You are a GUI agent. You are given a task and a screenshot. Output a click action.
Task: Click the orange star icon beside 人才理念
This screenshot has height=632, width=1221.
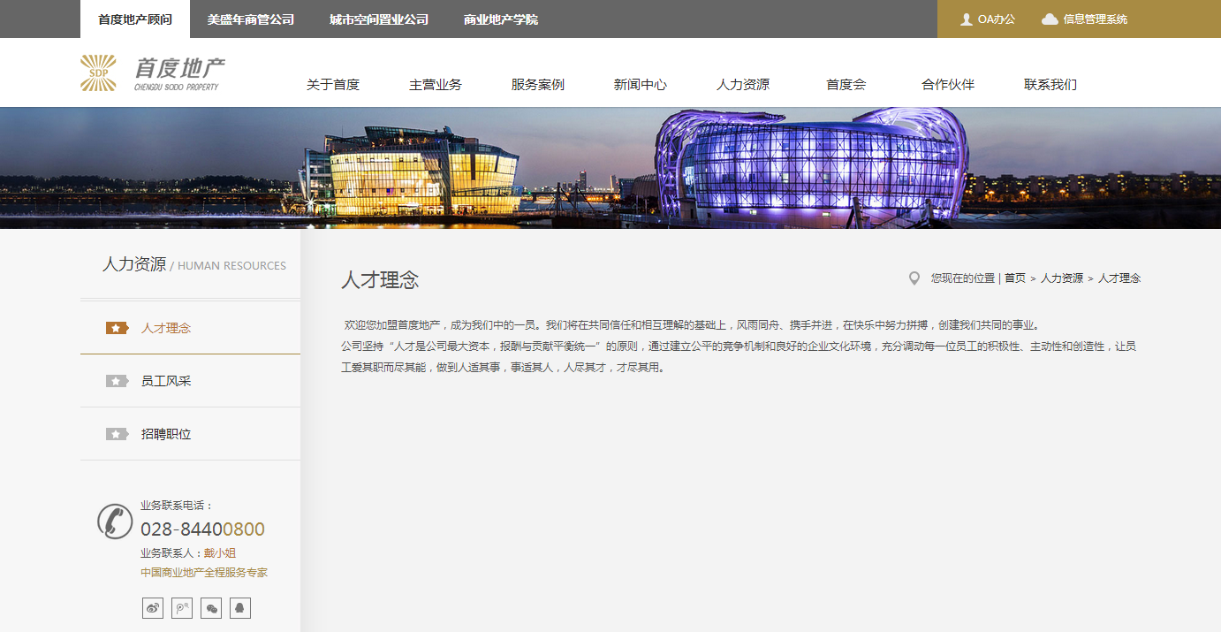(118, 328)
